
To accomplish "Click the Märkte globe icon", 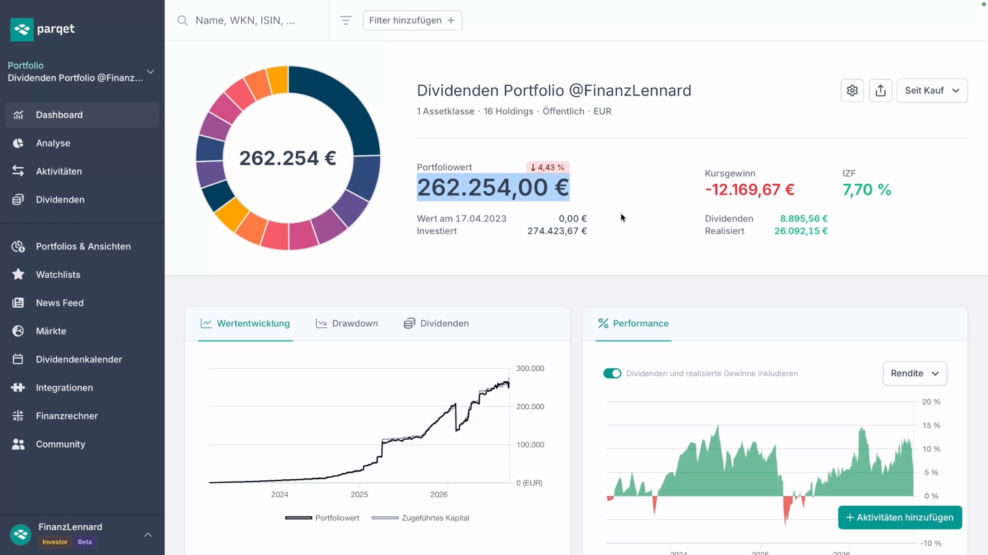I will tap(18, 331).
